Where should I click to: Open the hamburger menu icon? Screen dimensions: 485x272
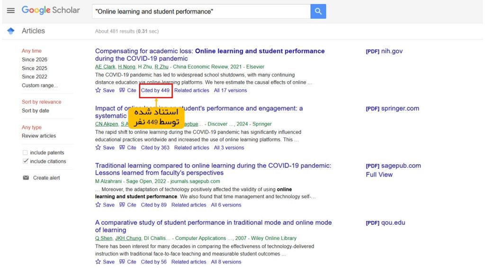[11, 11]
